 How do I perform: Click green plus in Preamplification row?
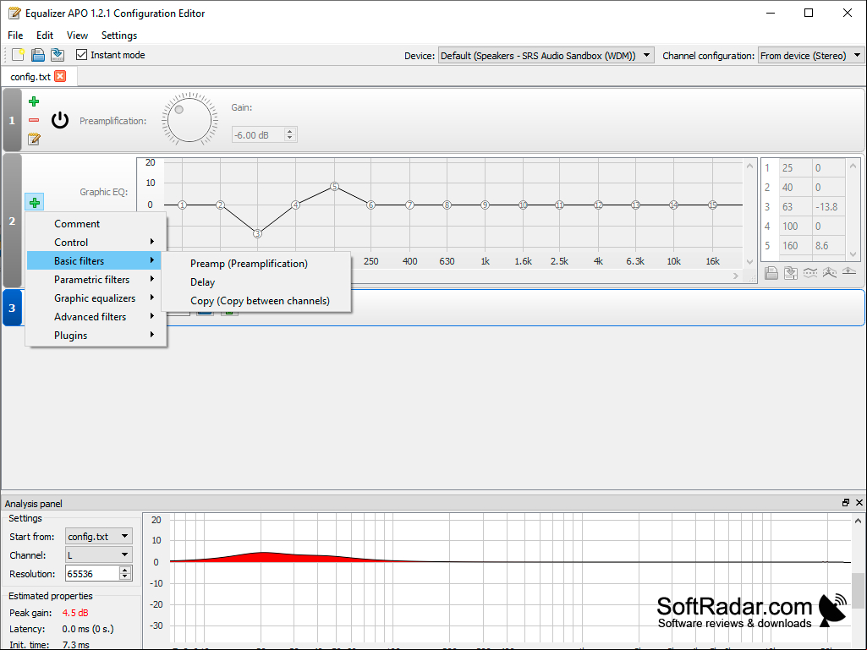(34, 101)
